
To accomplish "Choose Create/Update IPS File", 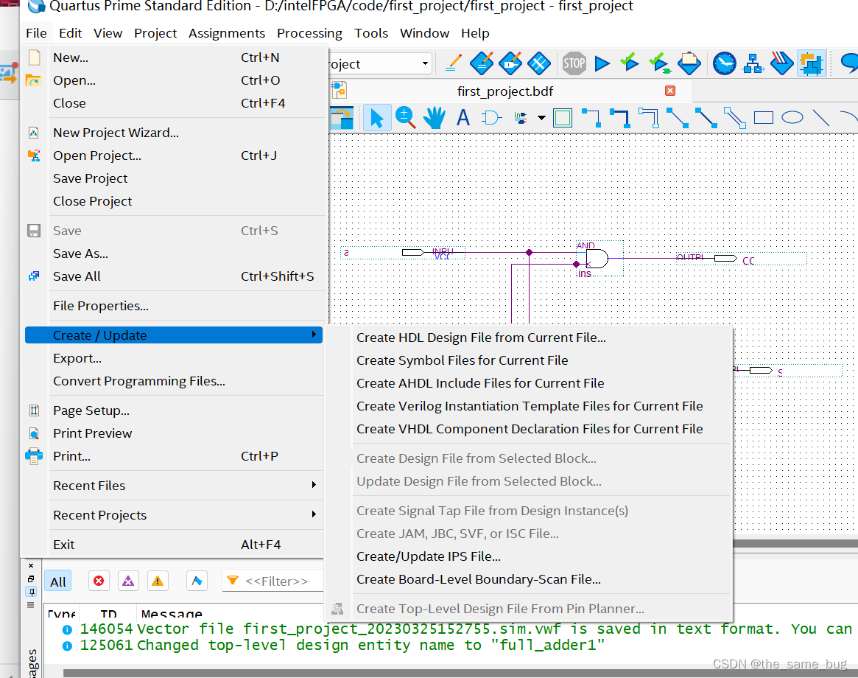I will pyautogui.click(x=541, y=556).
